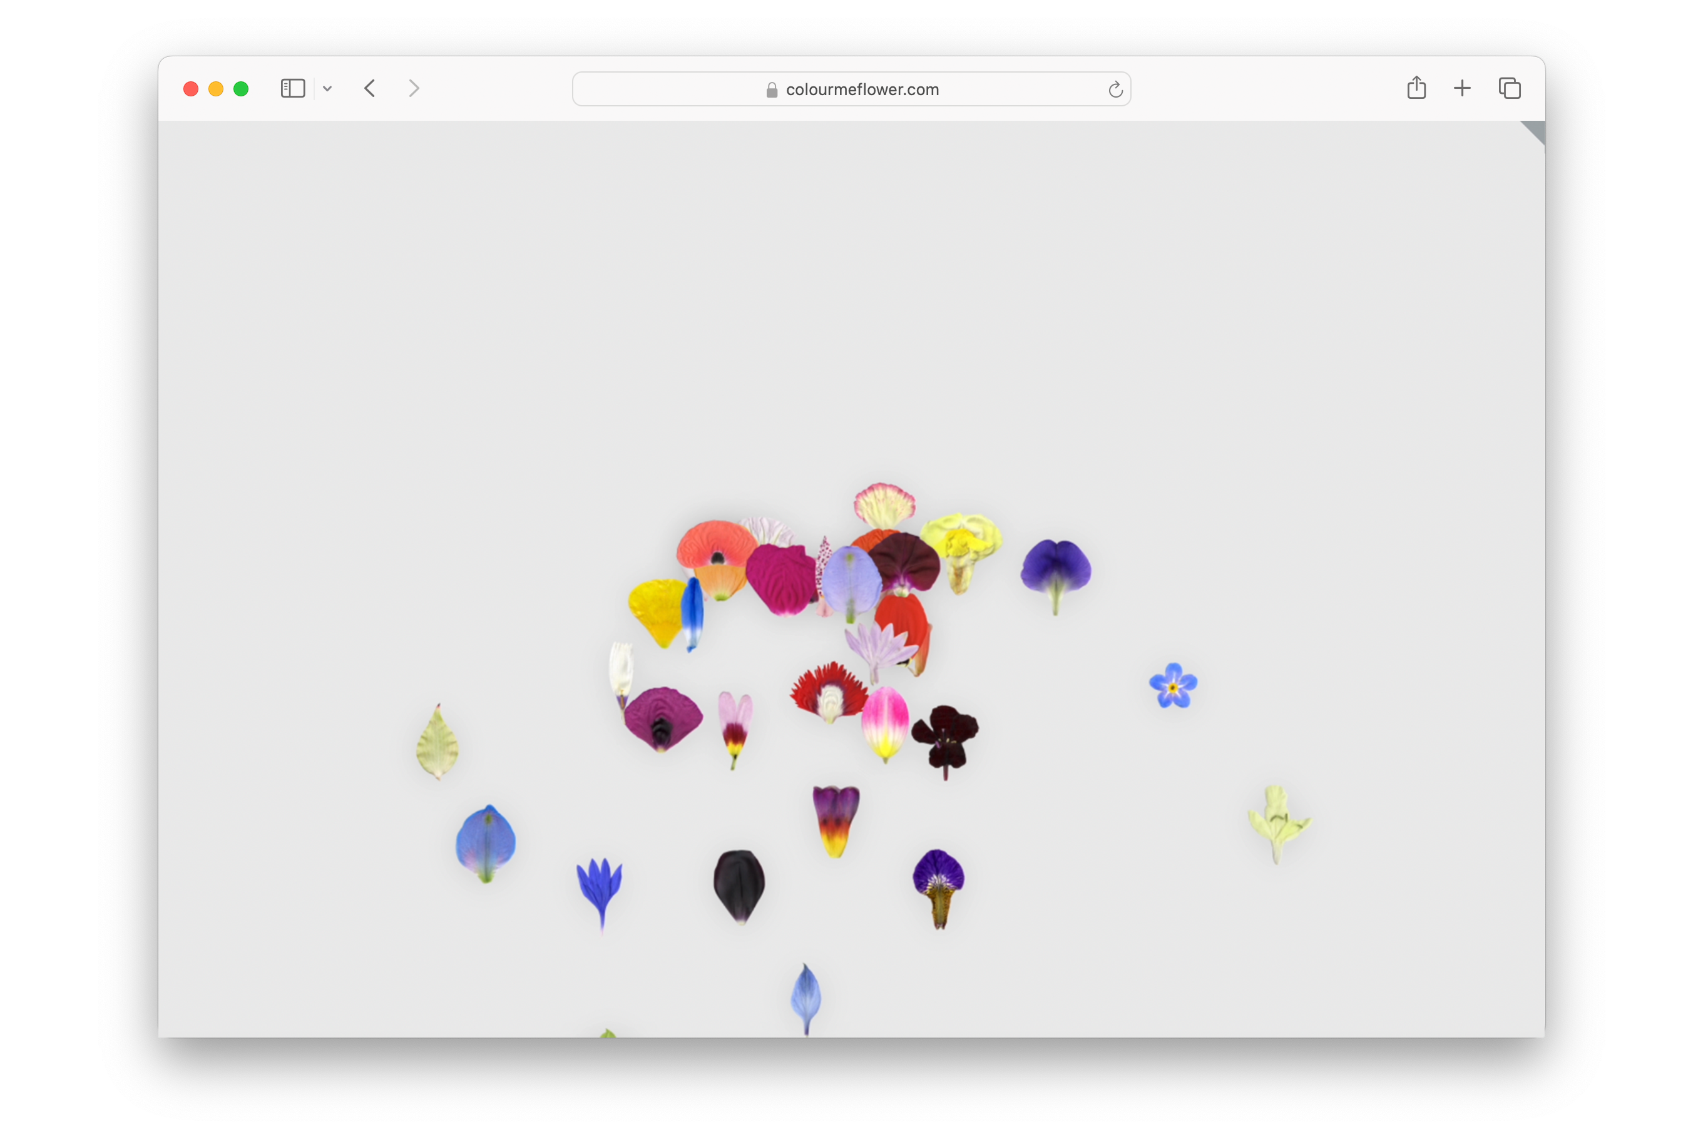Click the grey folded corner triangle
This screenshot has height=1139, width=1703.
1535,130
